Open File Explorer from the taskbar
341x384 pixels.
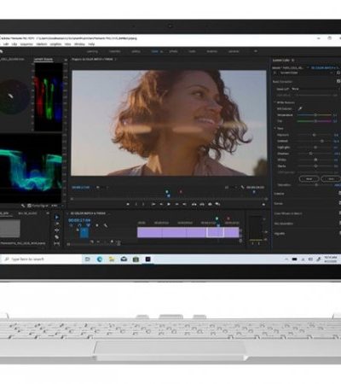(x=112, y=259)
